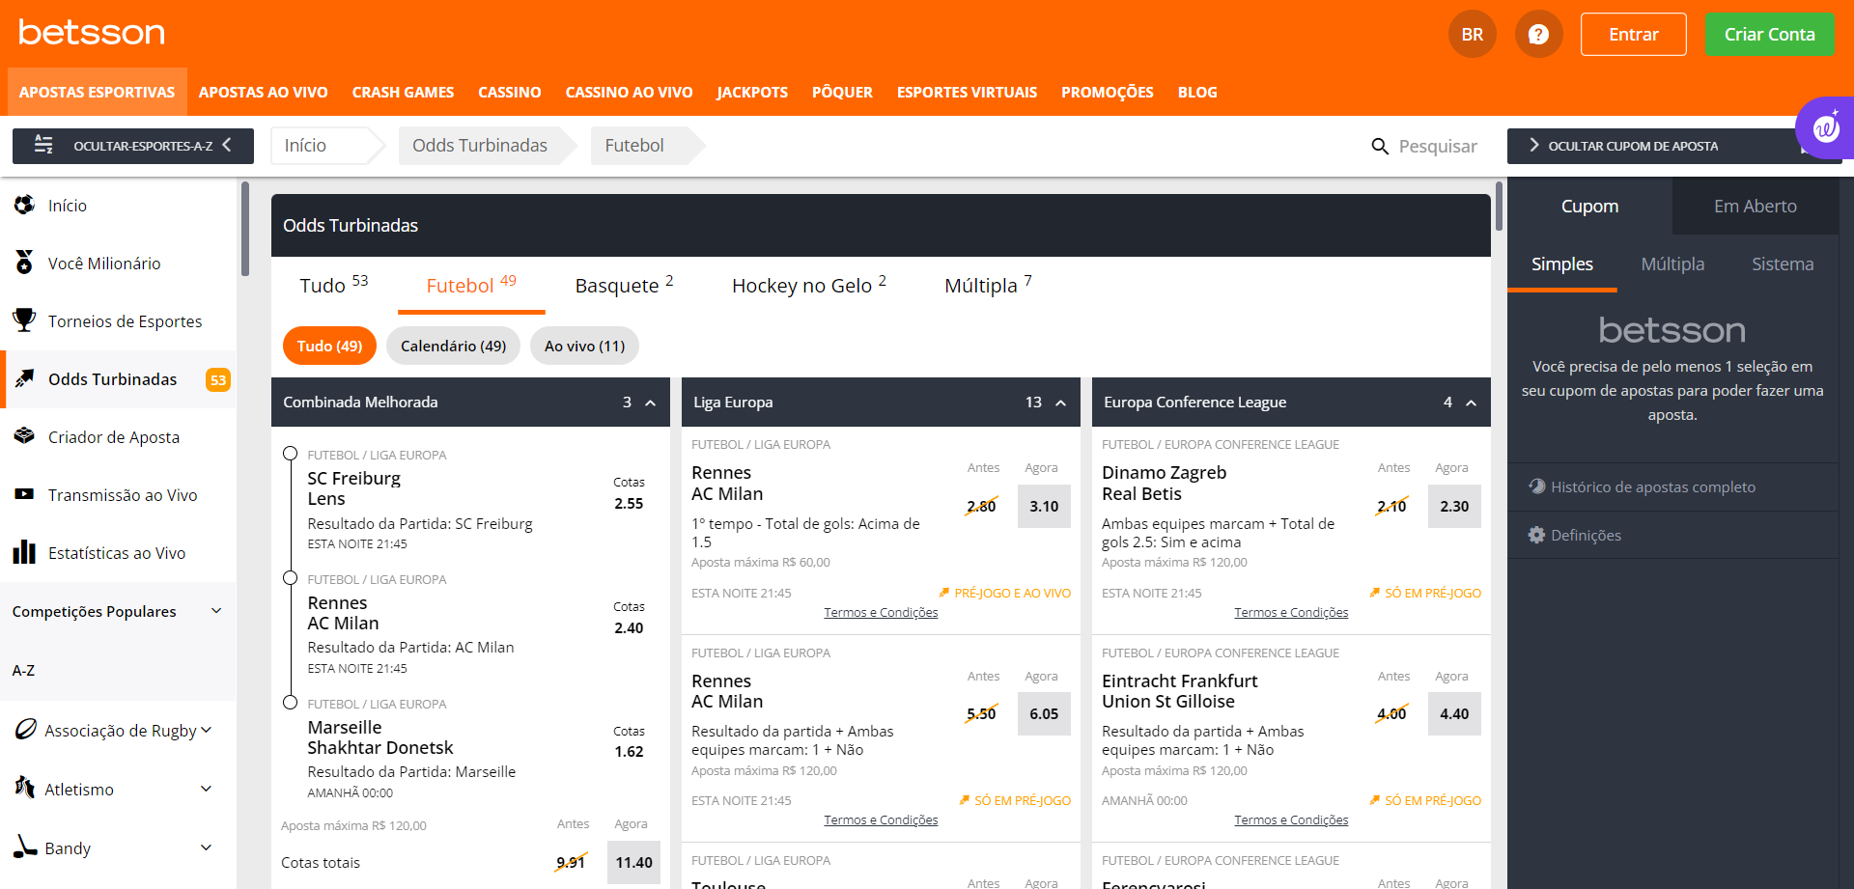Open Crash Games menu
The height and width of the screenshot is (889, 1854).
pos(403,92)
